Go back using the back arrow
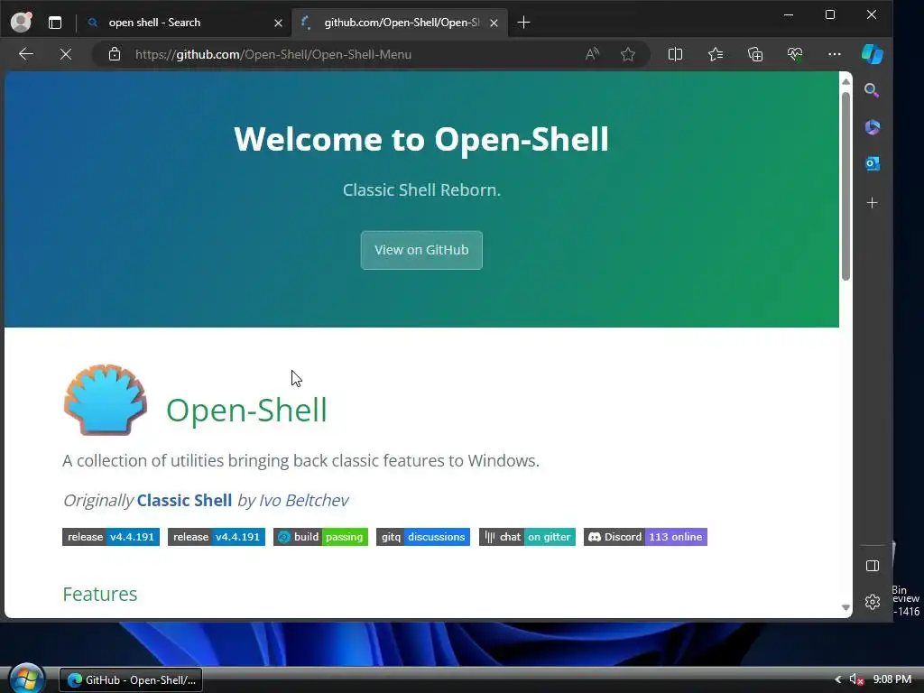The image size is (924, 693). point(26,54)
